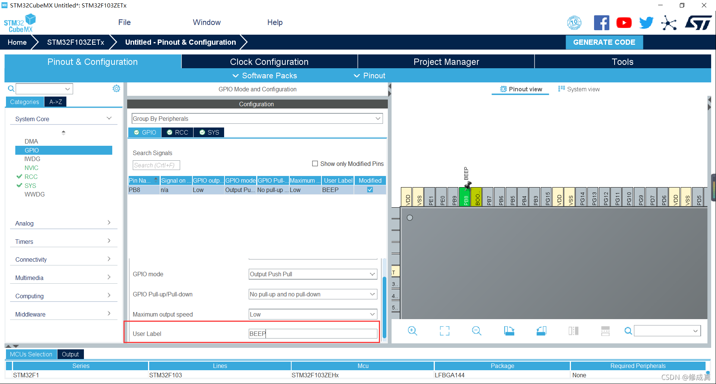Open the ST Twitter icon
716x384 pixels.
tap(646, 23)
